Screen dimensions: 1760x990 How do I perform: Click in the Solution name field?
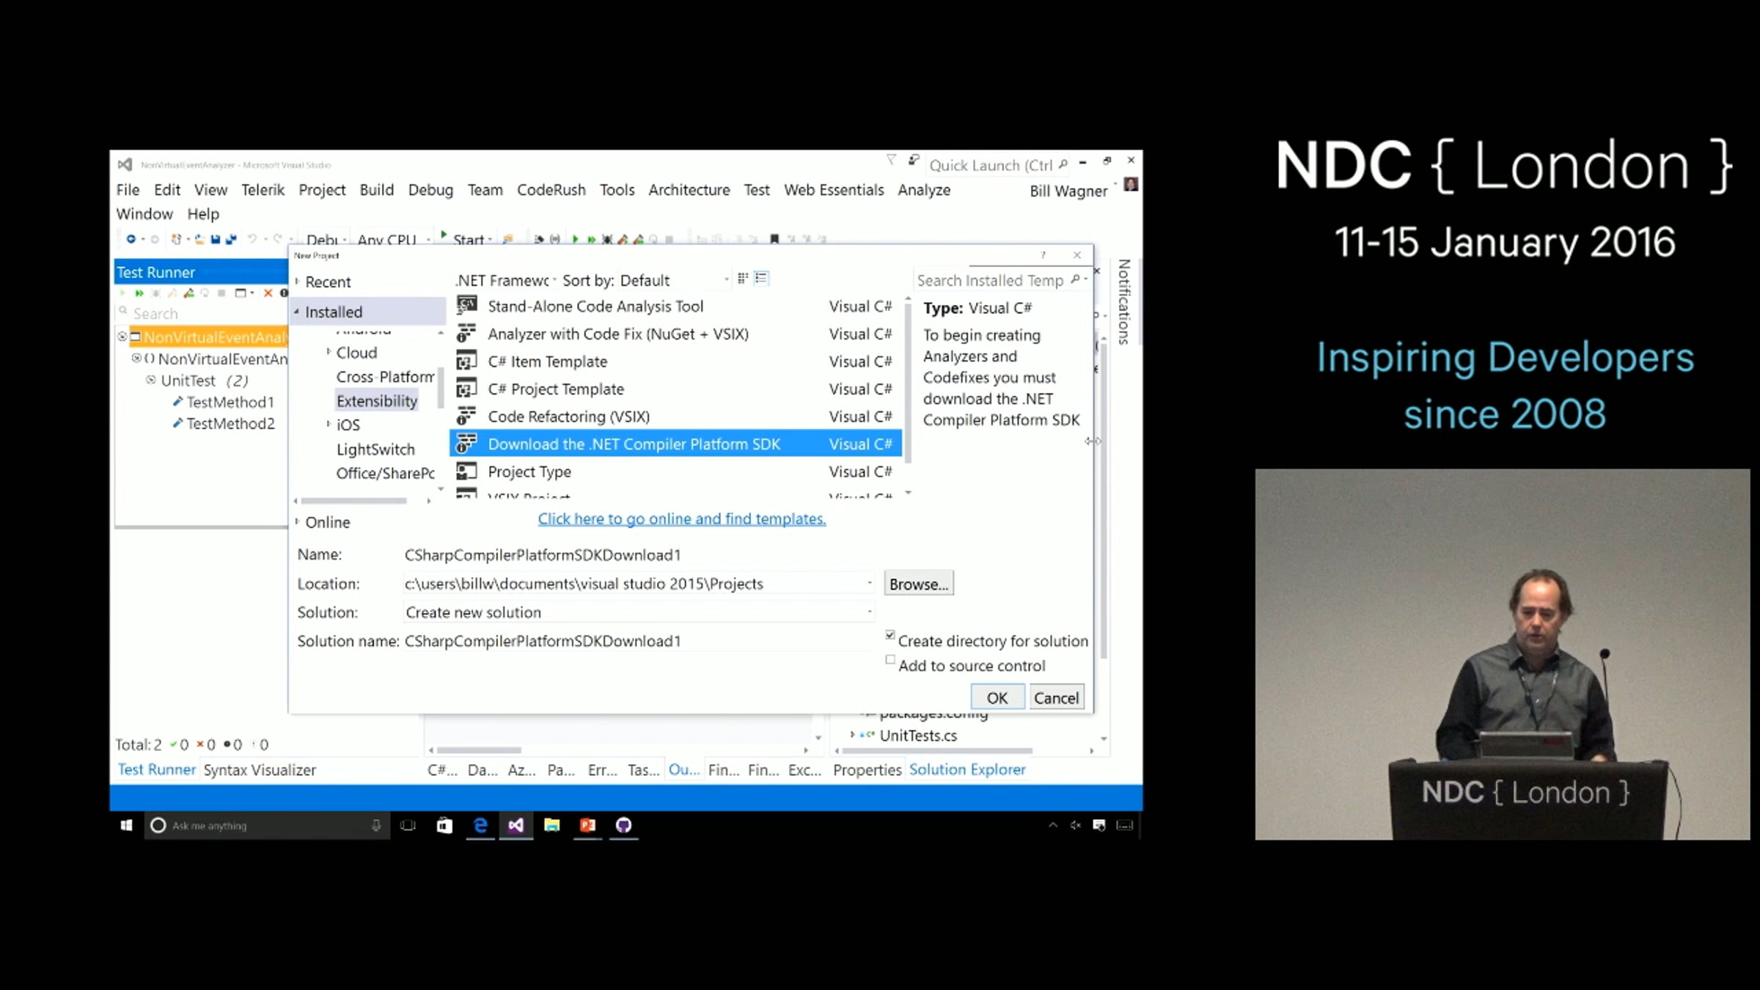coord(638,641)
